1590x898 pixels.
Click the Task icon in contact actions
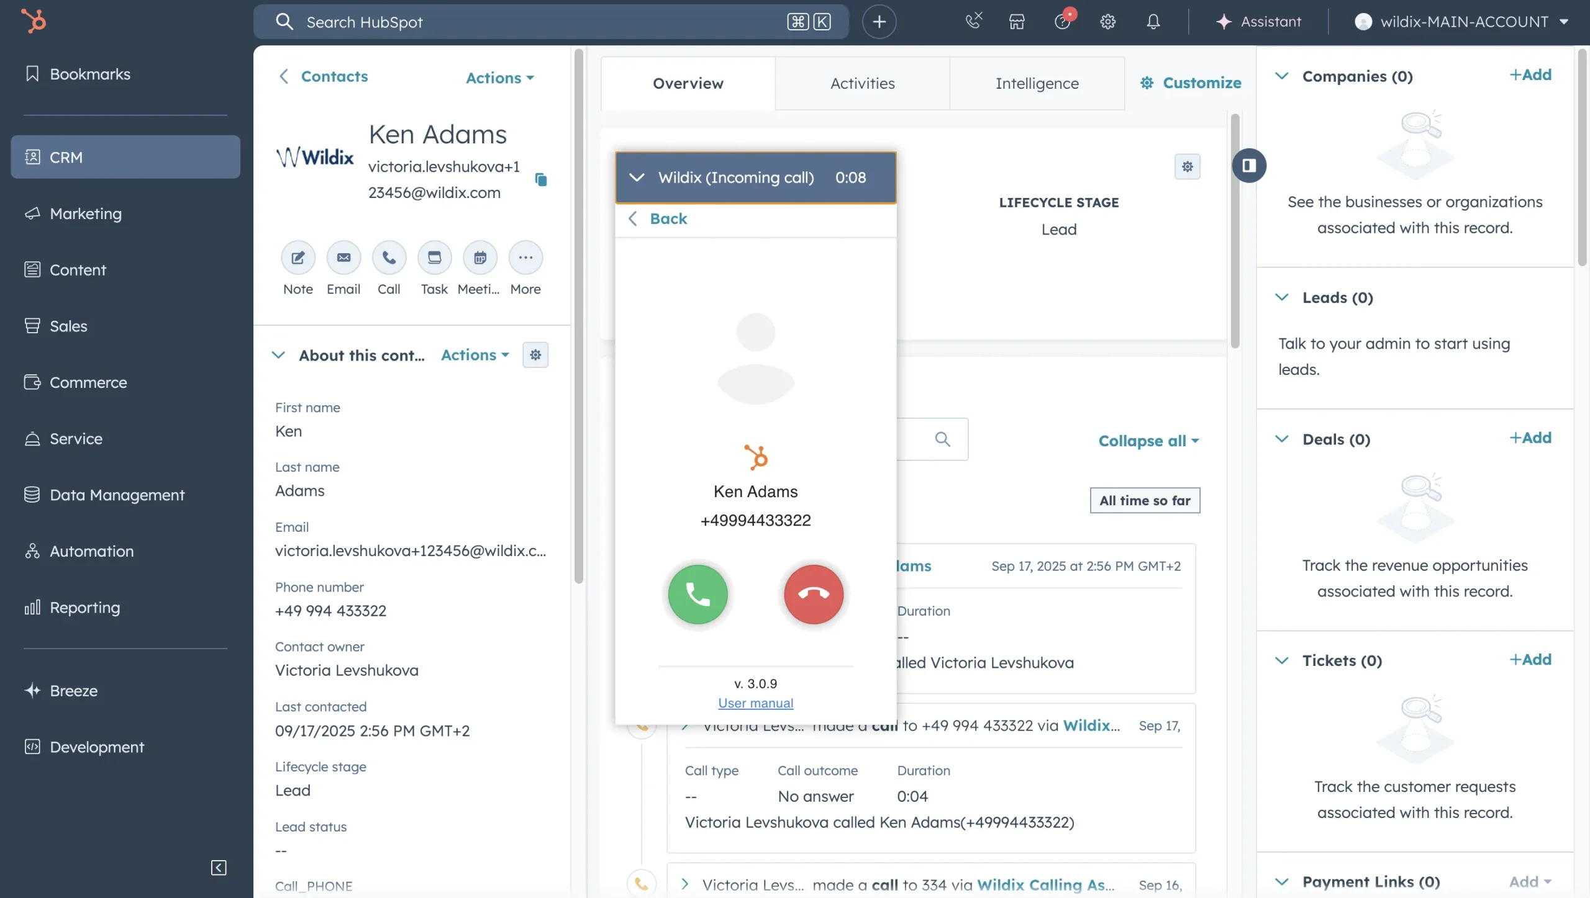(x=434, y=258)
